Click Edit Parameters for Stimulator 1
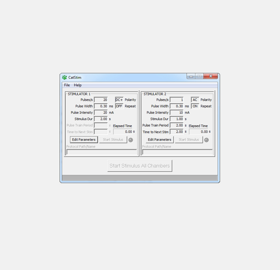 pyautogui.click(x=84, y=140)
